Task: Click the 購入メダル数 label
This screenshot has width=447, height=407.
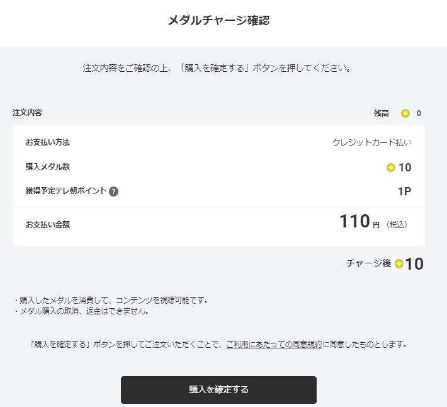Action: pos(47,167)
